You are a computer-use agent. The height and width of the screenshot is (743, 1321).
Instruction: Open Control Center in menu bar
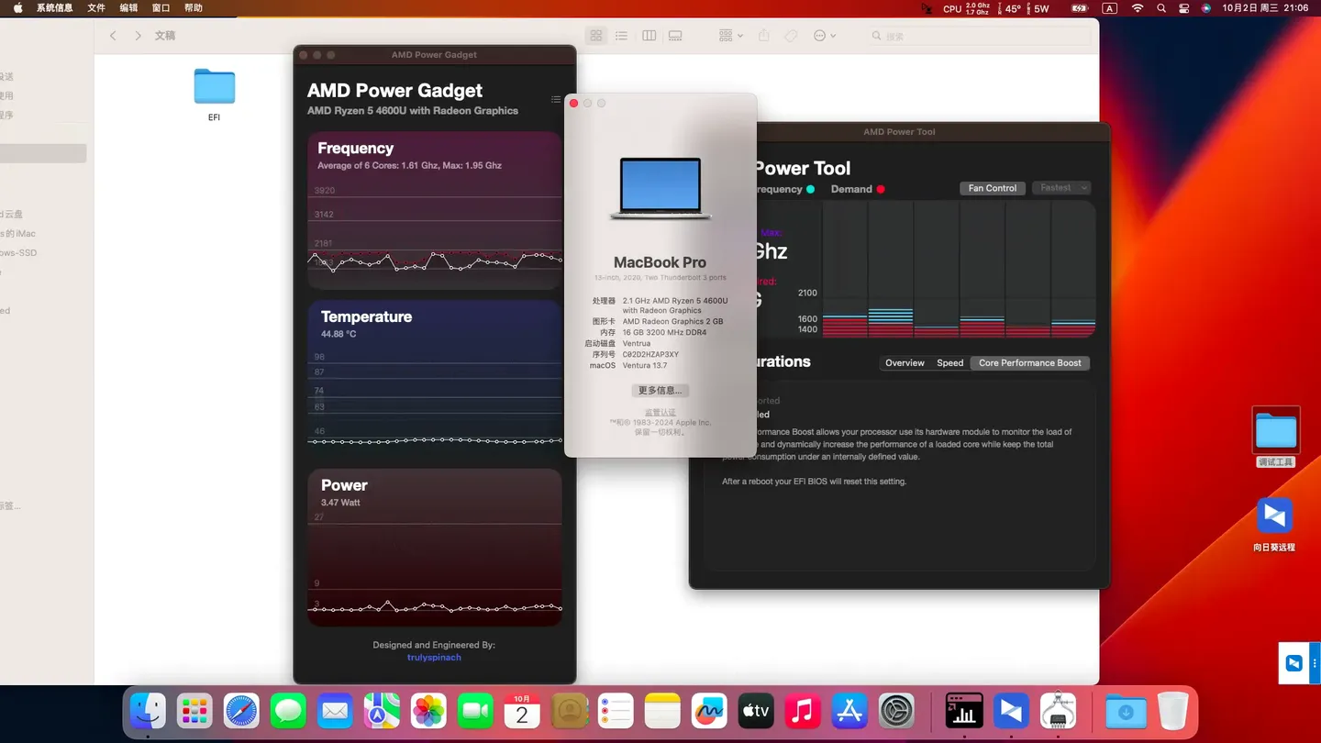1183,8
